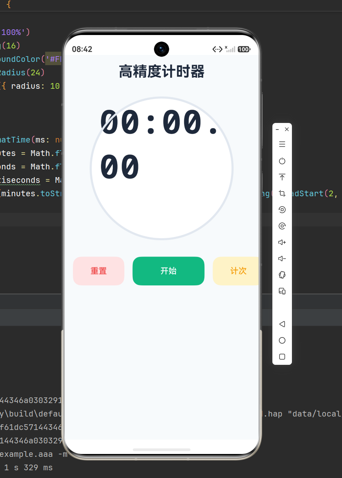Click the 'adStart(2,' code text
The width and height of the screenshot is (342, 478).
click(313, 193)
